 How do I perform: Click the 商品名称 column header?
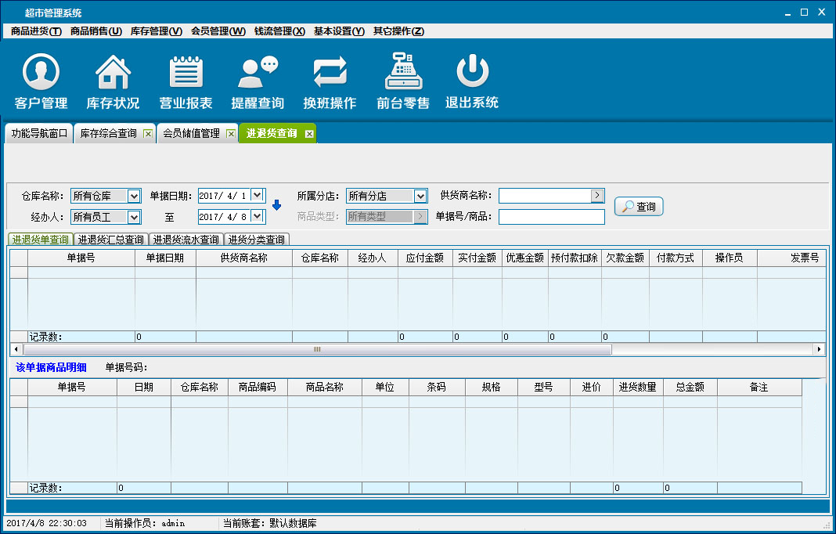point(325,388)
